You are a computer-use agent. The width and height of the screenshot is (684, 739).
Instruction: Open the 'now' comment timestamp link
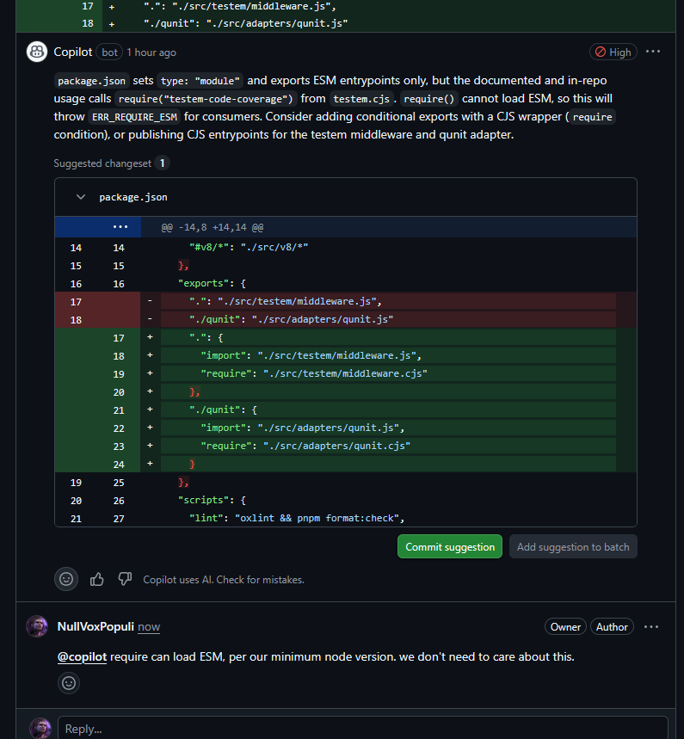[149, 627]
